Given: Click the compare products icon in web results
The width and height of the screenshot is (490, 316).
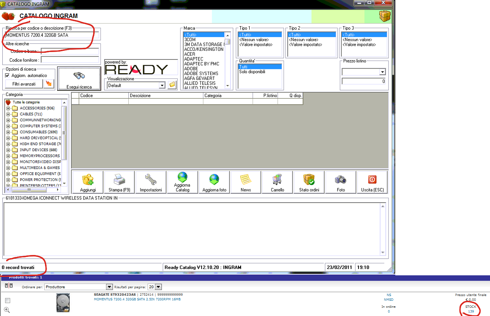Looking at the screenshot, I should tap(8, 286).
